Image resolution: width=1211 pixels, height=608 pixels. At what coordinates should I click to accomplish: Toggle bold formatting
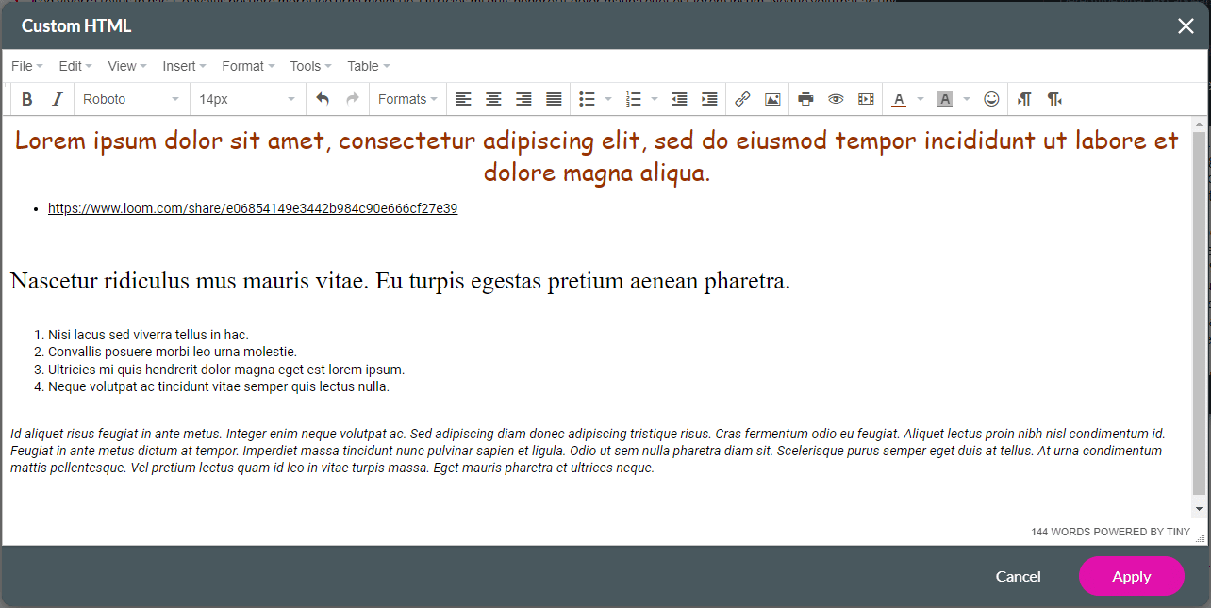(27, 99)
